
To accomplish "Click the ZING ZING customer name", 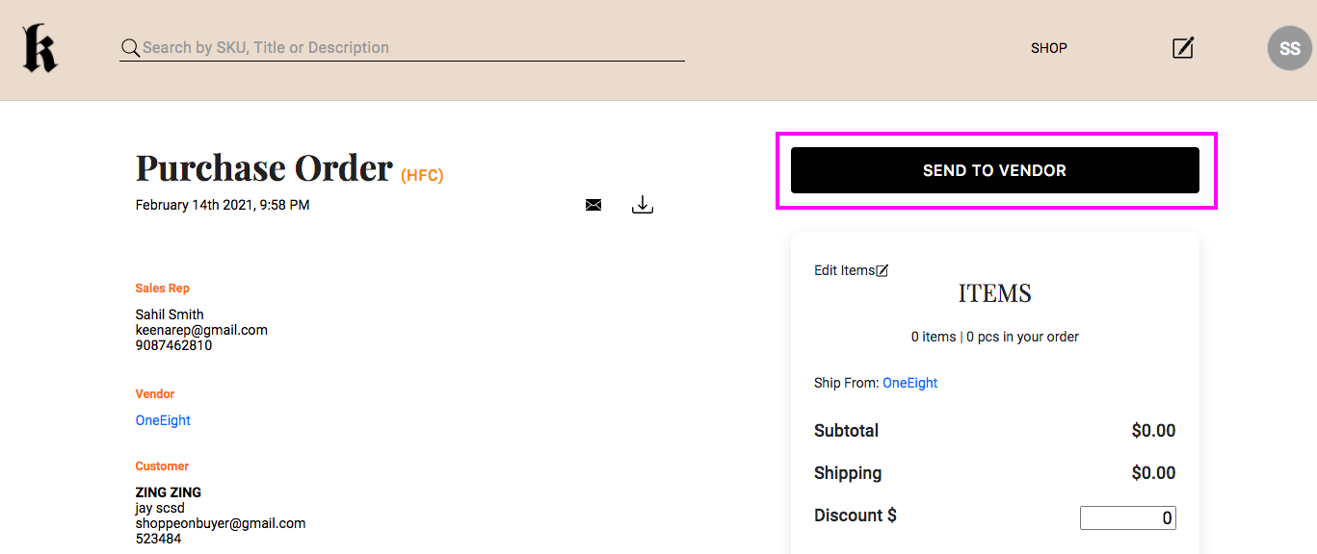I will [x=169, y=492].
